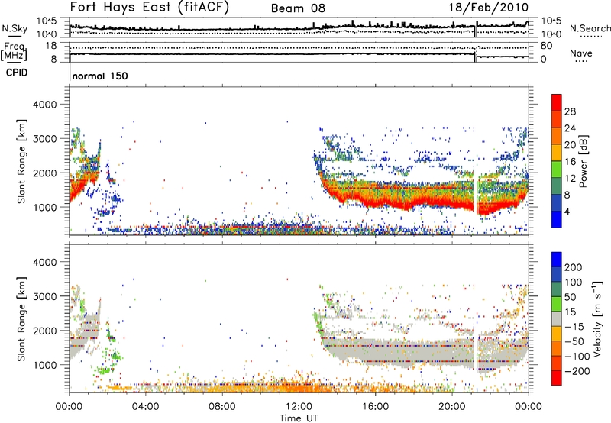Click the '200' value on Velocity scale
Screen dimensions: 611x423
574,267
